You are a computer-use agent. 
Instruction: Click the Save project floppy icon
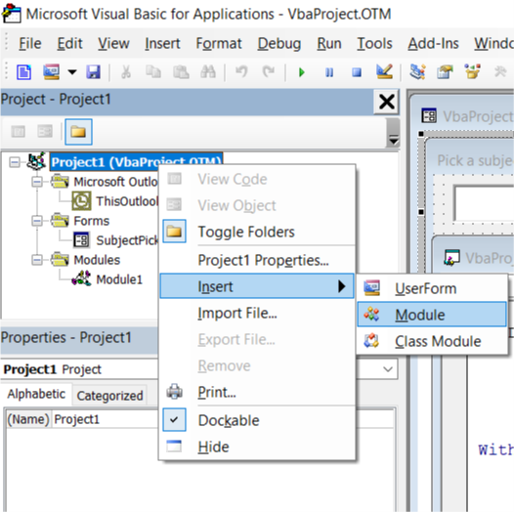click(x=94, y=72)
